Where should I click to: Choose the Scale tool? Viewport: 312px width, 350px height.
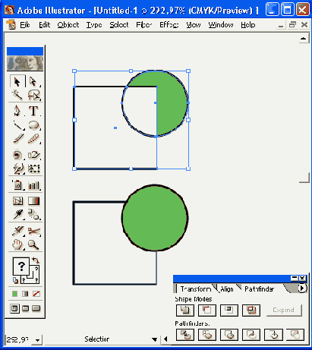33,155
